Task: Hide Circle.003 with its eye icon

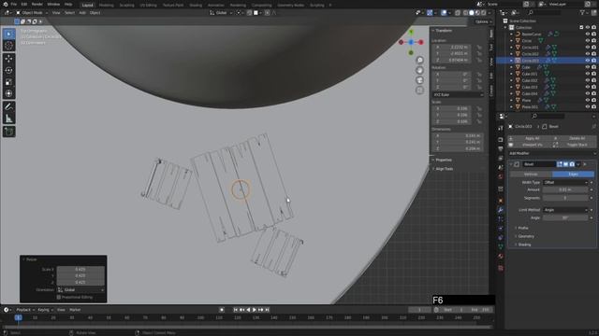Action: [588, 60]
